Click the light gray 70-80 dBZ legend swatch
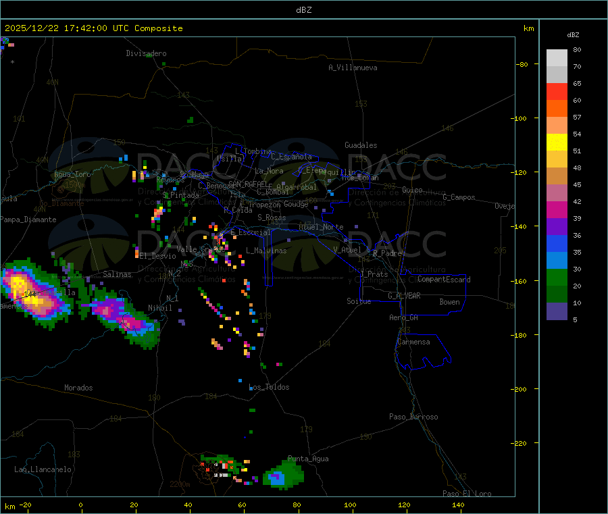 pyautogui.click(x=557, y=58)
